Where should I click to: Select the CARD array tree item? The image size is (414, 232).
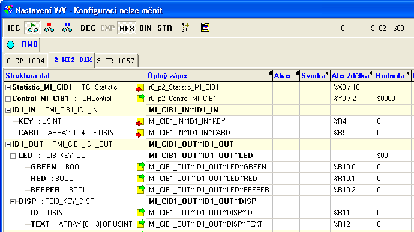[x=68, y=133]
